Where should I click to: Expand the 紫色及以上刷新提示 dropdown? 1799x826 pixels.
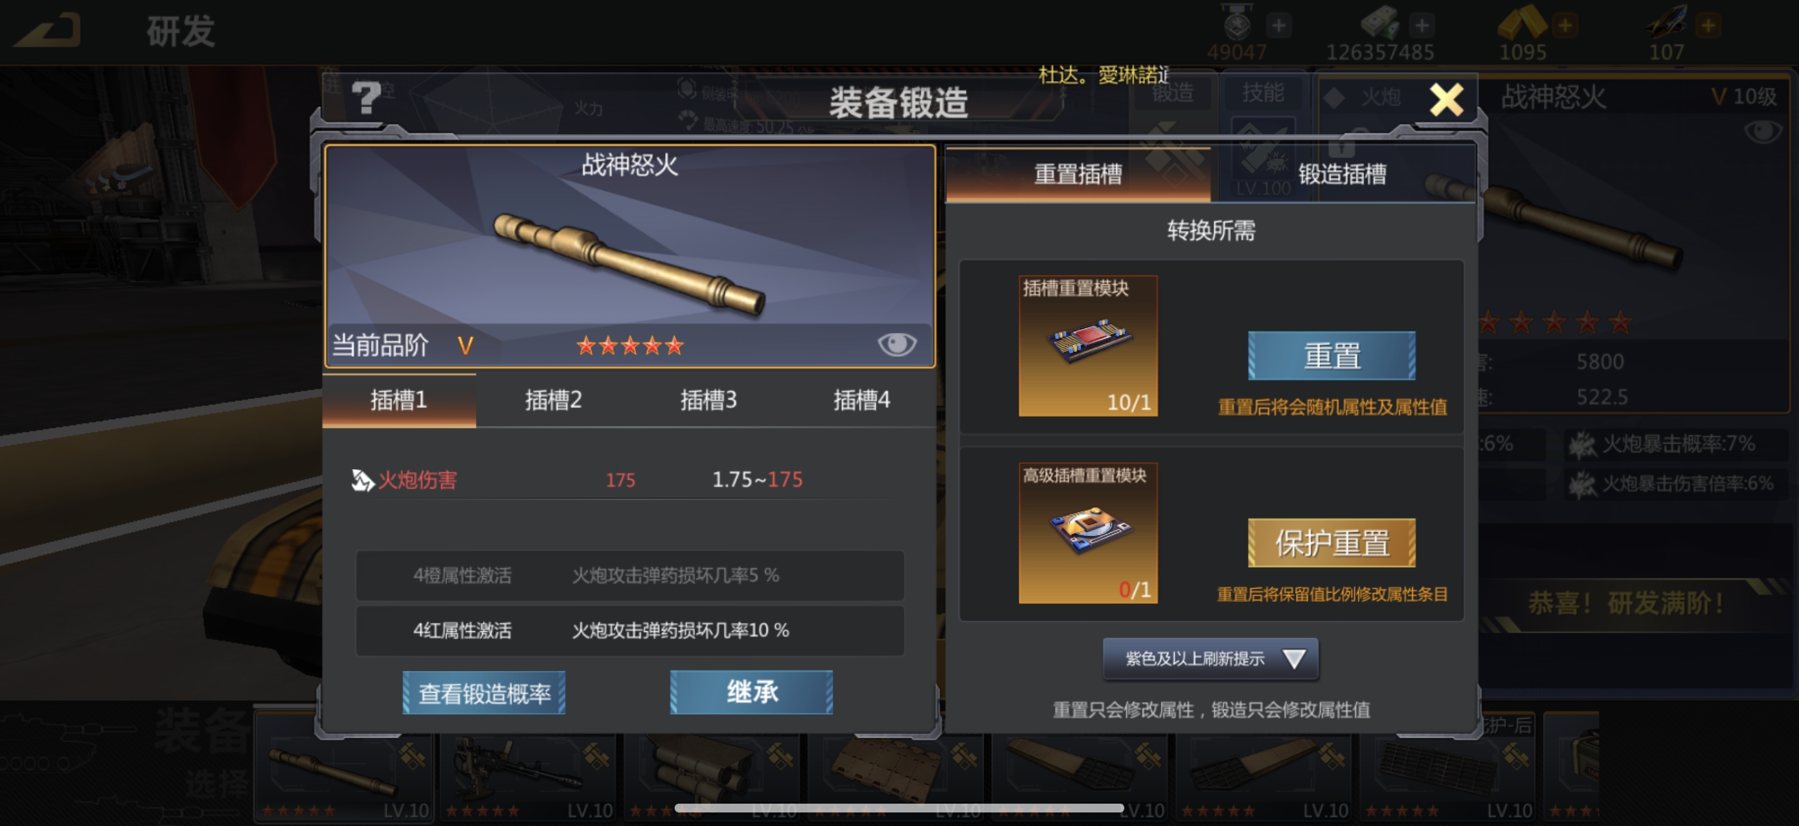pos(1210,658)
